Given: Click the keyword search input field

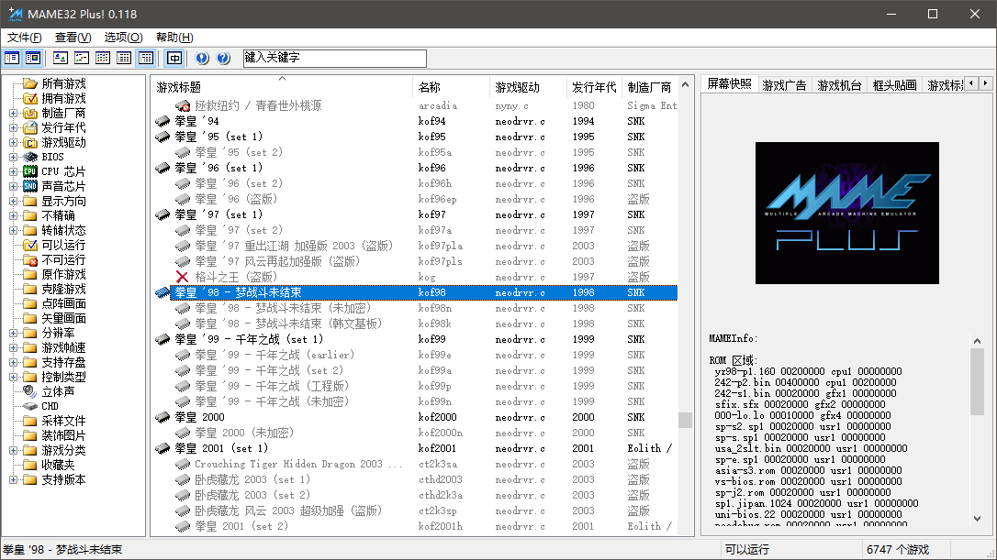Looking at the screenshot, I should (x=334, y=58).
